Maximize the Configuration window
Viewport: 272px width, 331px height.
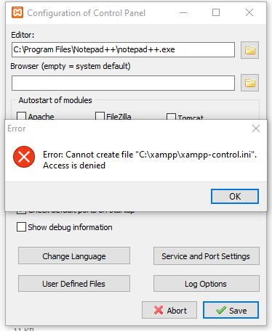coord(216,12)
